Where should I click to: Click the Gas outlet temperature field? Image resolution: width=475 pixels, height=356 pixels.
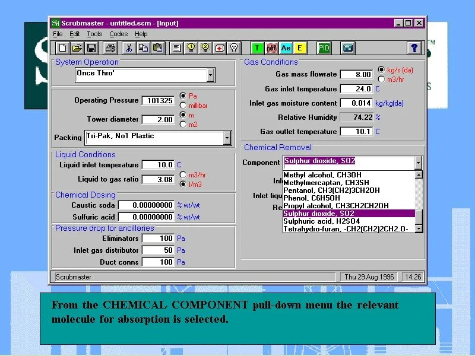[356, 131]
